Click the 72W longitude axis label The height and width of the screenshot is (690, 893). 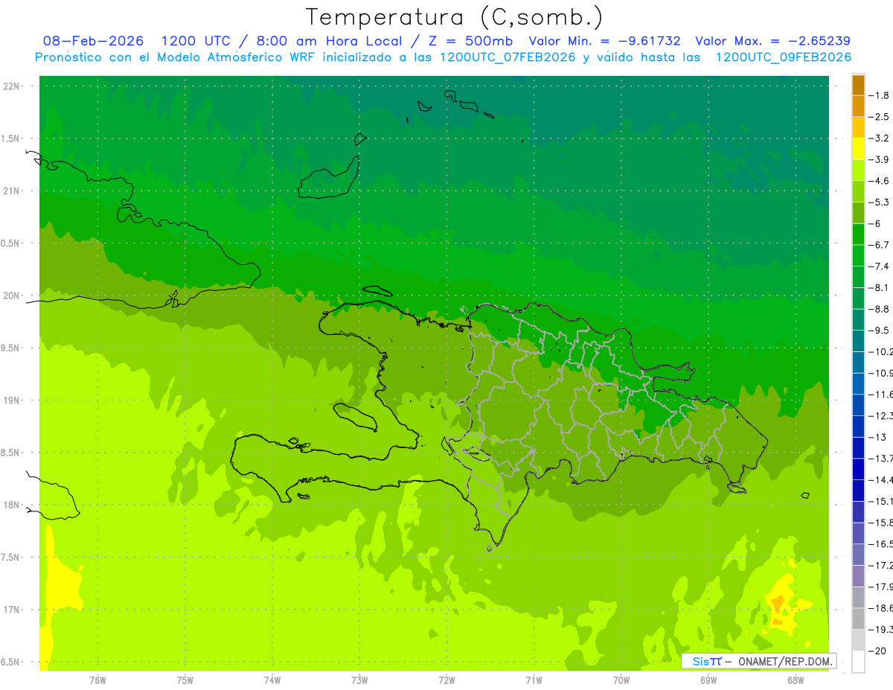coord(446,680)
